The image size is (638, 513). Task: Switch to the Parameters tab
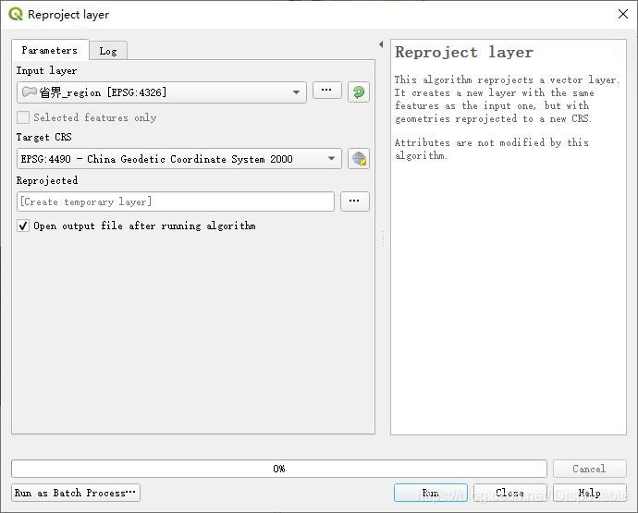50,50
